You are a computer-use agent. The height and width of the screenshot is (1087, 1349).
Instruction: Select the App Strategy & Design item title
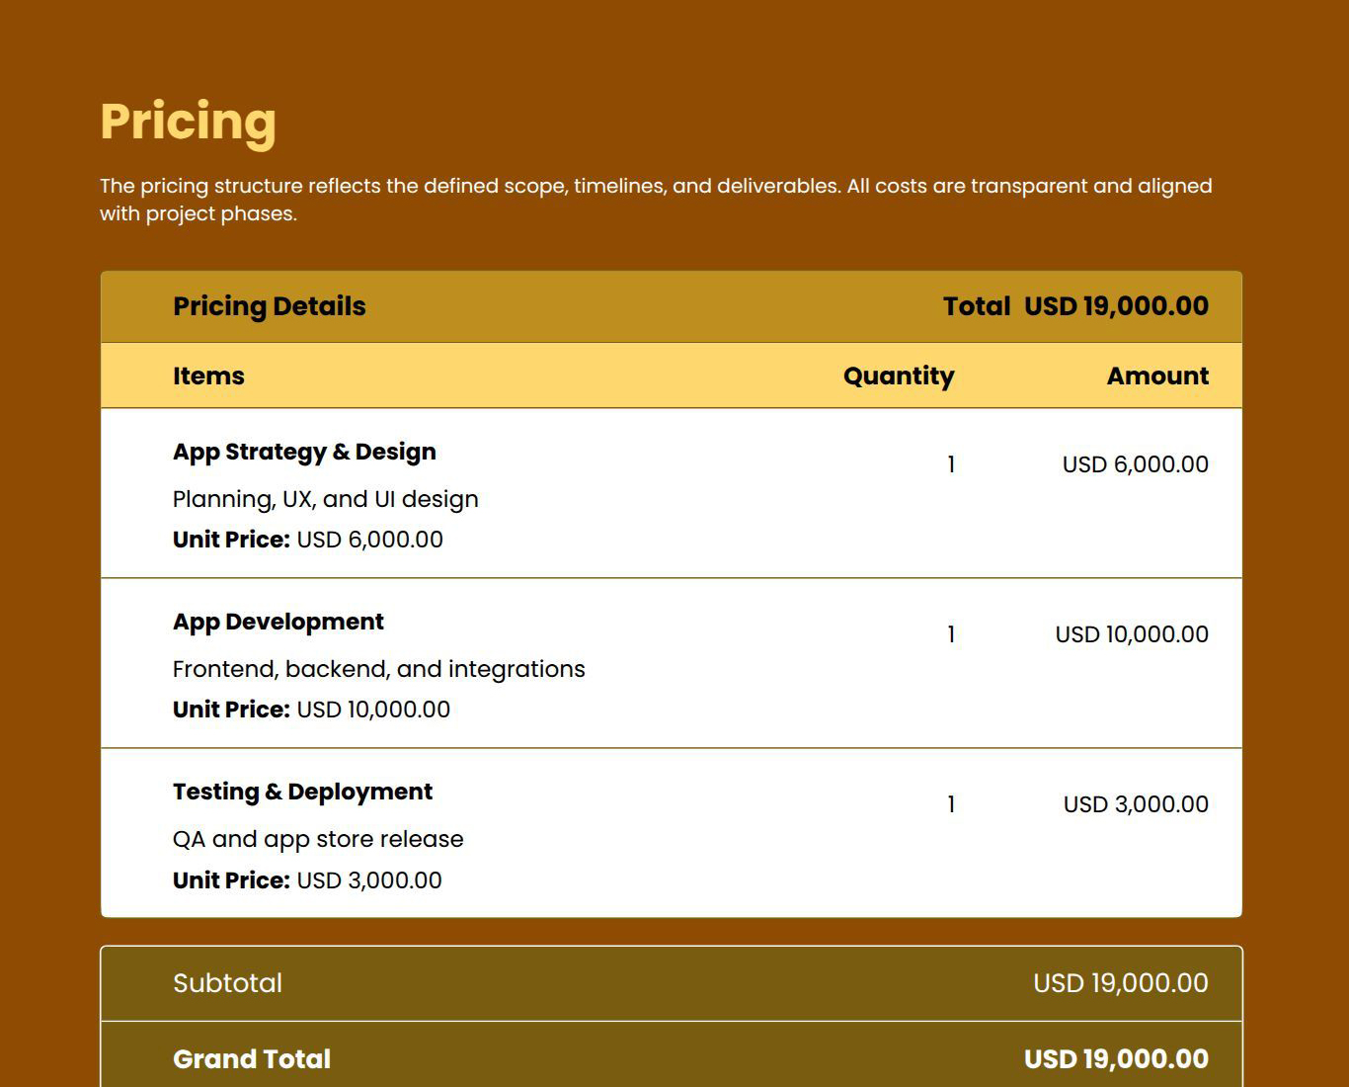pyautogui.click(x=304, y=452)
